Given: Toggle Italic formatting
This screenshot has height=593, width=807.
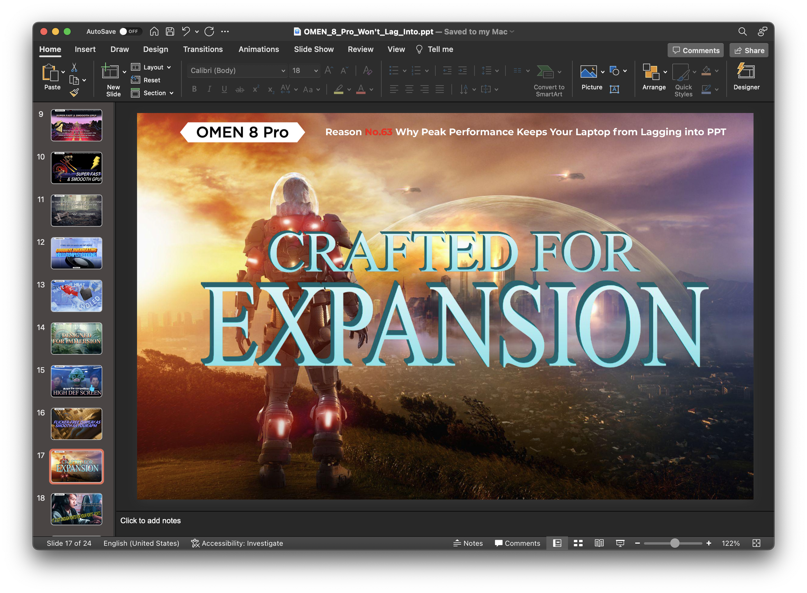Looking at the screenshot, I should coord(209,89).
